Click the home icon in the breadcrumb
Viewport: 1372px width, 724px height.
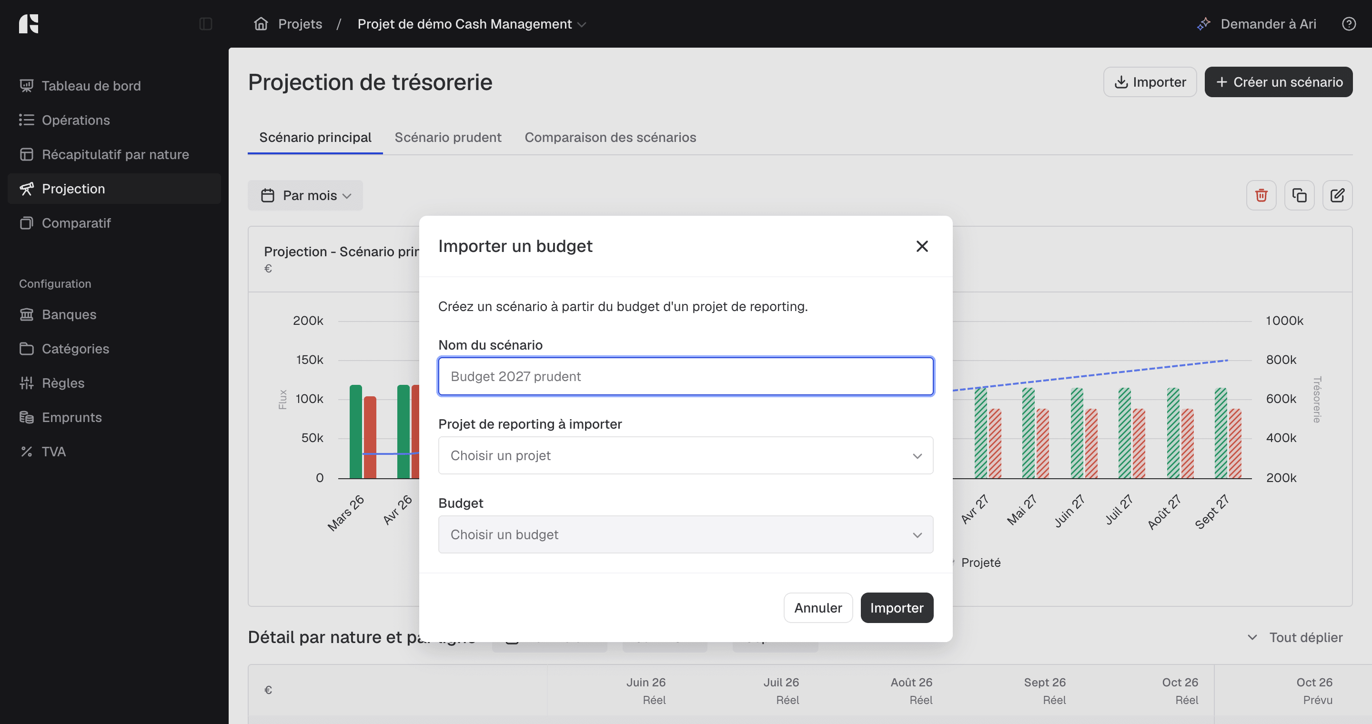[x=261, y=24]
